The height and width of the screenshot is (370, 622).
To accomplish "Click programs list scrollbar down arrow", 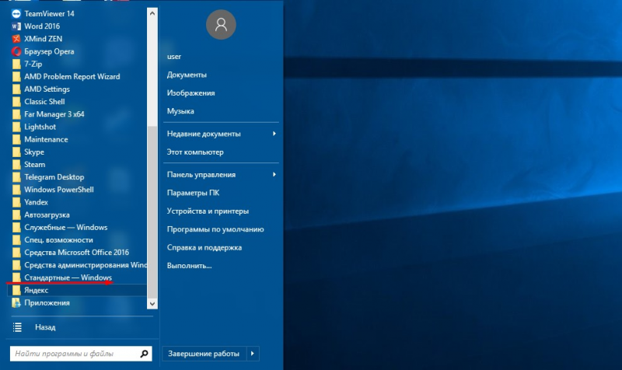I will [x=152, y=304].
